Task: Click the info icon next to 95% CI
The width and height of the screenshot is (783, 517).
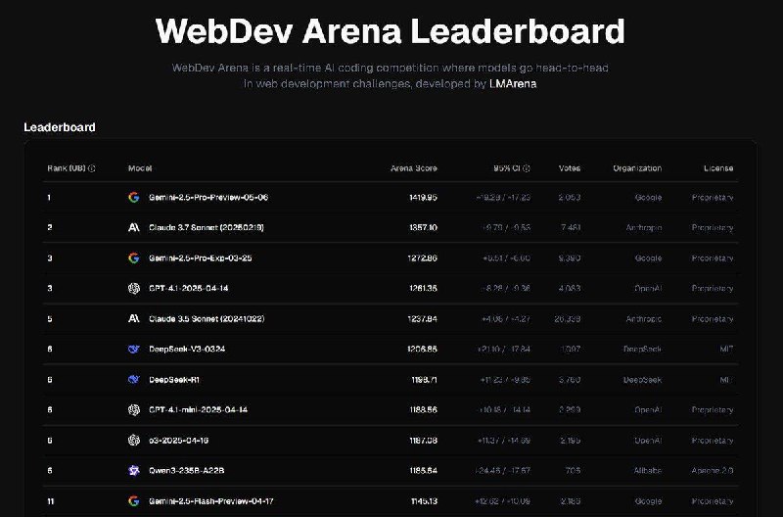Action: [527, 168]
